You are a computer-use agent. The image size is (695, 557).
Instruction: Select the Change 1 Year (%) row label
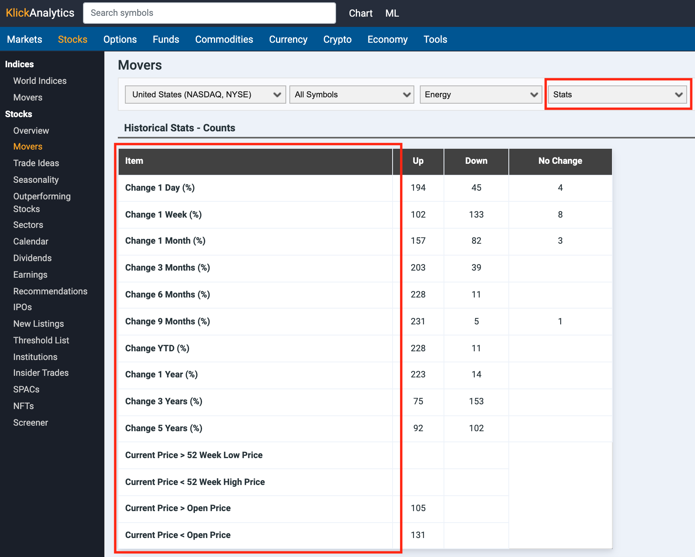[161, 375]
